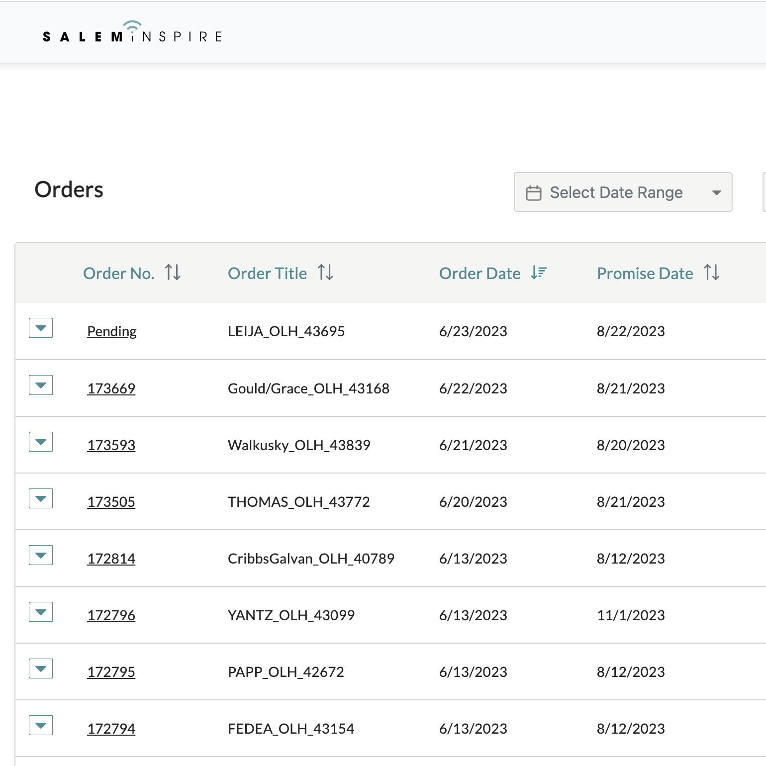Sort by Order Title arrows icon
This screenshot has height=766, width=766.
click(325, 273)
